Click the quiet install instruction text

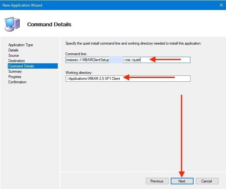133,43
